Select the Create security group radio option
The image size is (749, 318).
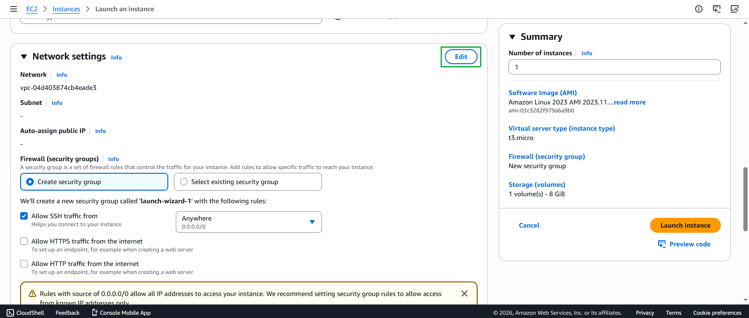click(x=94, y=182)
